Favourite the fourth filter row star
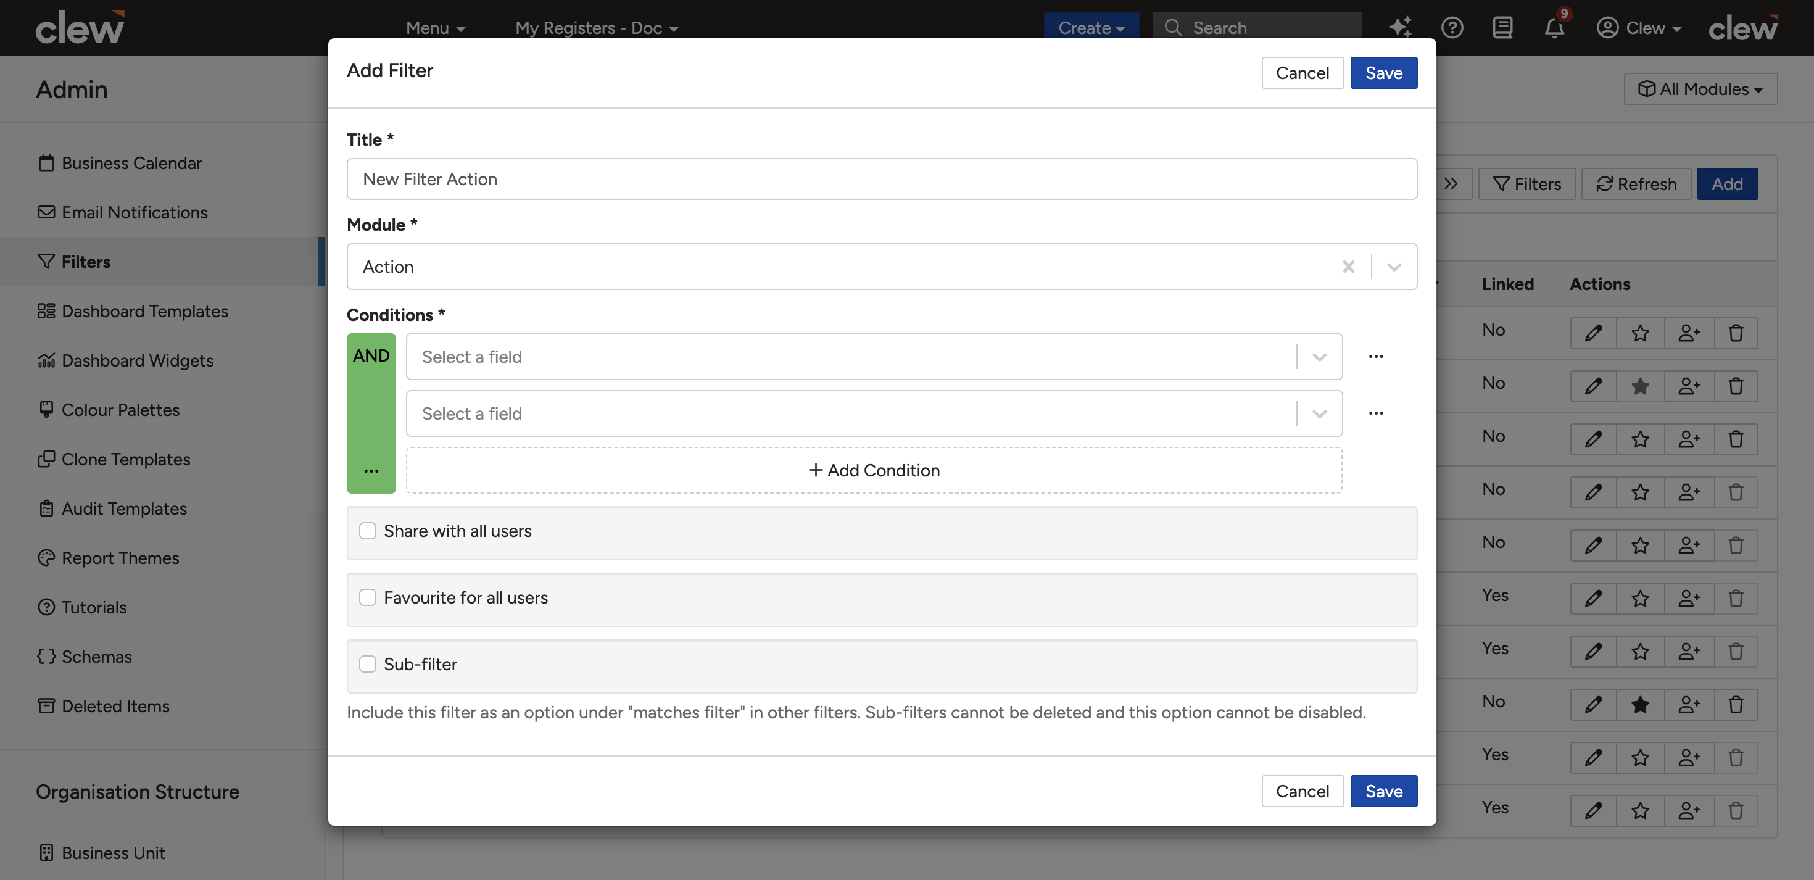This screenshot has width=1814, height=880. pos(1640,492)
